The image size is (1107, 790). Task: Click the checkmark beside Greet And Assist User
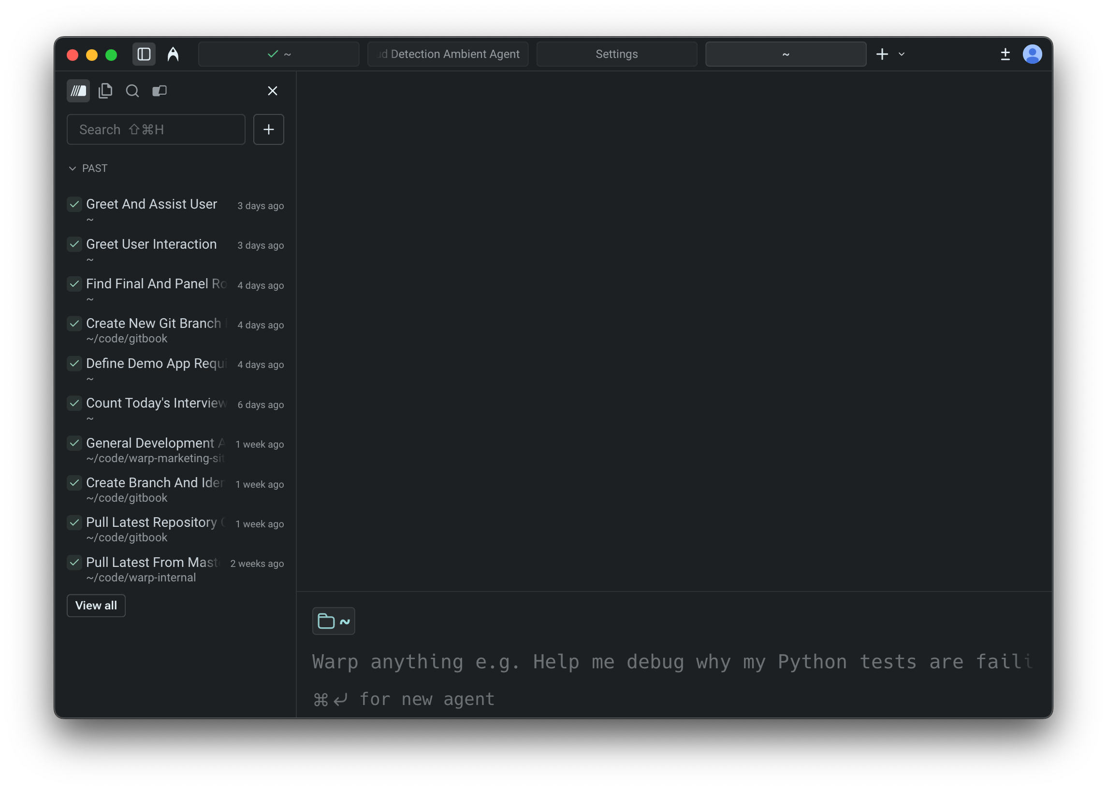[74, 204]
